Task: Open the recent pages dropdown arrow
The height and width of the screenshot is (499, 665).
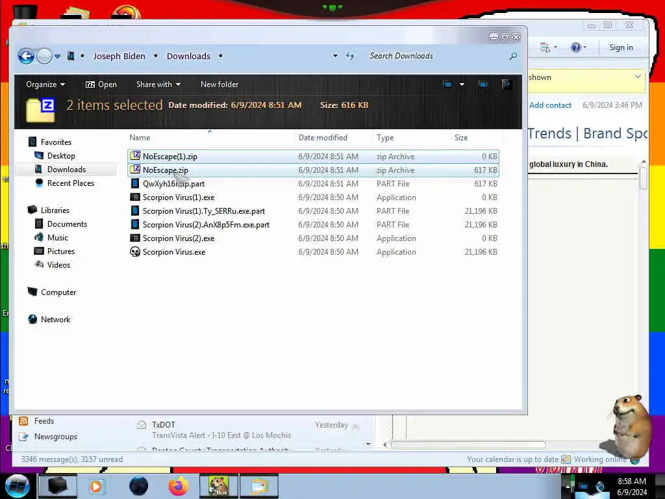Action: [57, 56]
